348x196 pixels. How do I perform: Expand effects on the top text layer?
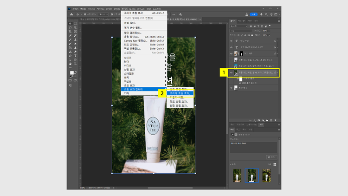[x=277, y=41]
